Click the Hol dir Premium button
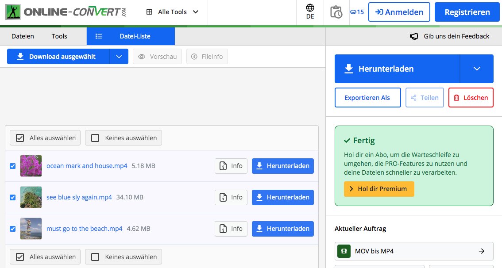This screenshot has width=502, height=268. pyautogui.click(x=379, y=189)
